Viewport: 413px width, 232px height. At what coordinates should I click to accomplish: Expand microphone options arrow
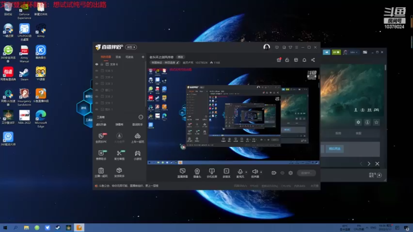246,172
